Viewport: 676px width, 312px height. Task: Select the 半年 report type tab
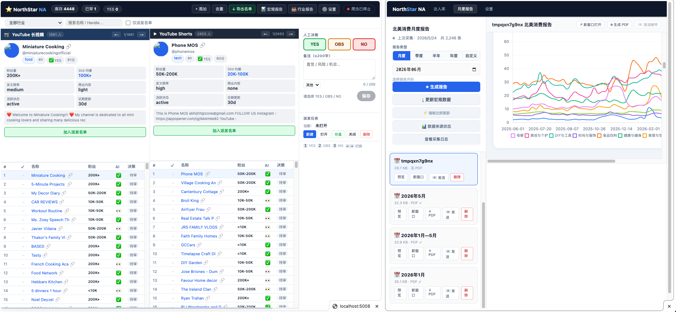(436, 56)
